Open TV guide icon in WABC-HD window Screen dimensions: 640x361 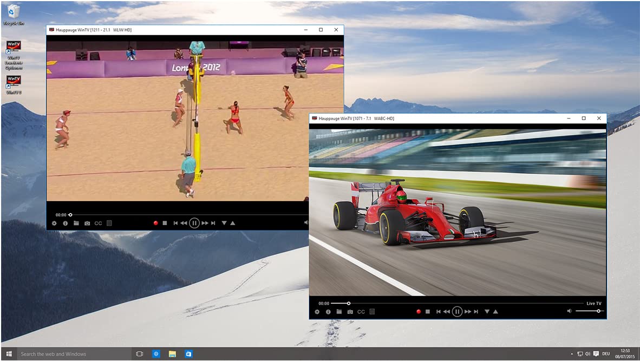coord(372,312)
